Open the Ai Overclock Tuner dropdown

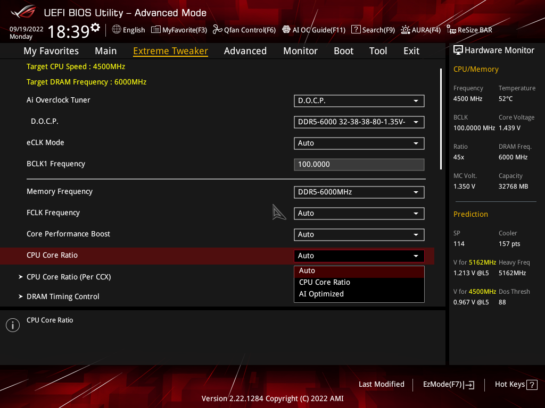pyautogui.click(x=359, y=101)
